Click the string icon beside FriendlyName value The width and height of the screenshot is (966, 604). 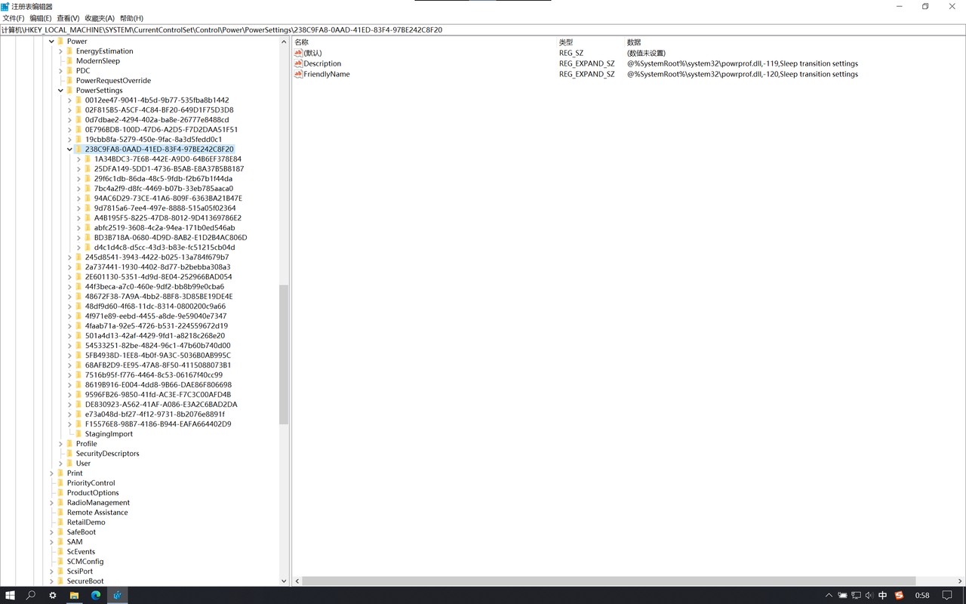pyautogui.click(x=298, y=74)
